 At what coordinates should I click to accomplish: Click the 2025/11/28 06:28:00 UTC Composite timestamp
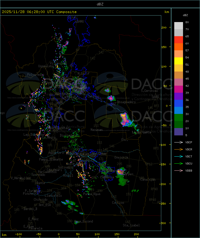click(x=39, y=12)
